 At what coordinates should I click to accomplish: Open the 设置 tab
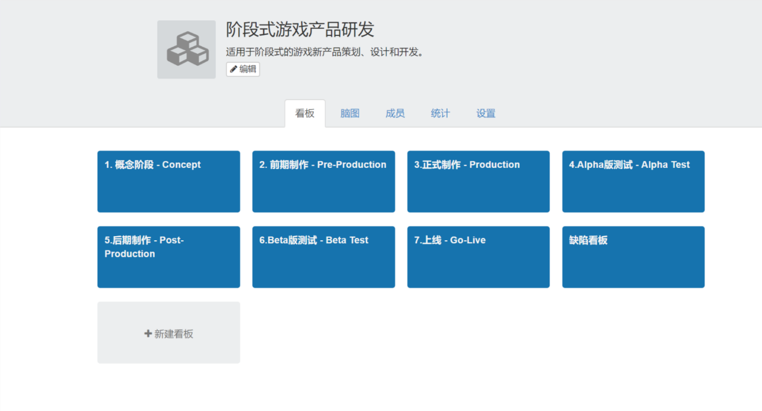[x=486, y=113]
